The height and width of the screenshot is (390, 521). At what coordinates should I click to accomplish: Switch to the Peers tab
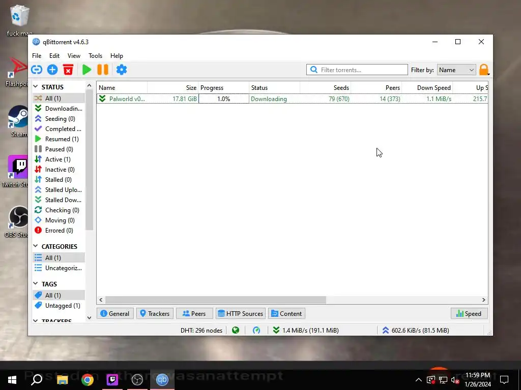194,313
